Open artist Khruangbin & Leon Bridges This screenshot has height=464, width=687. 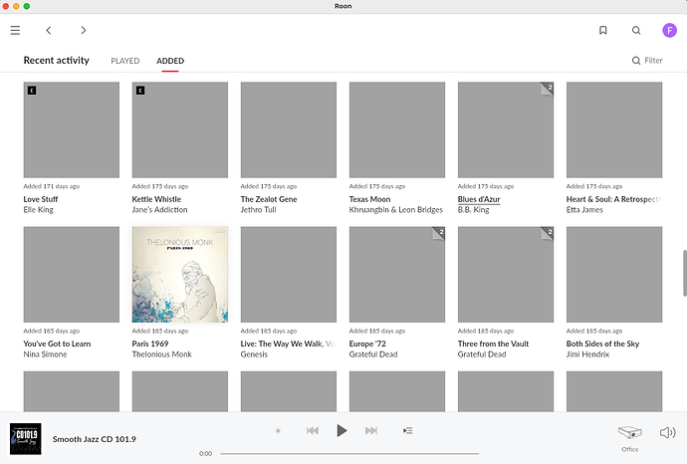click(396, 210)
